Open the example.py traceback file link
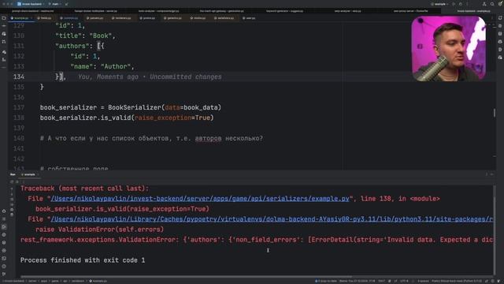504x284 pixels. (200, 199)
